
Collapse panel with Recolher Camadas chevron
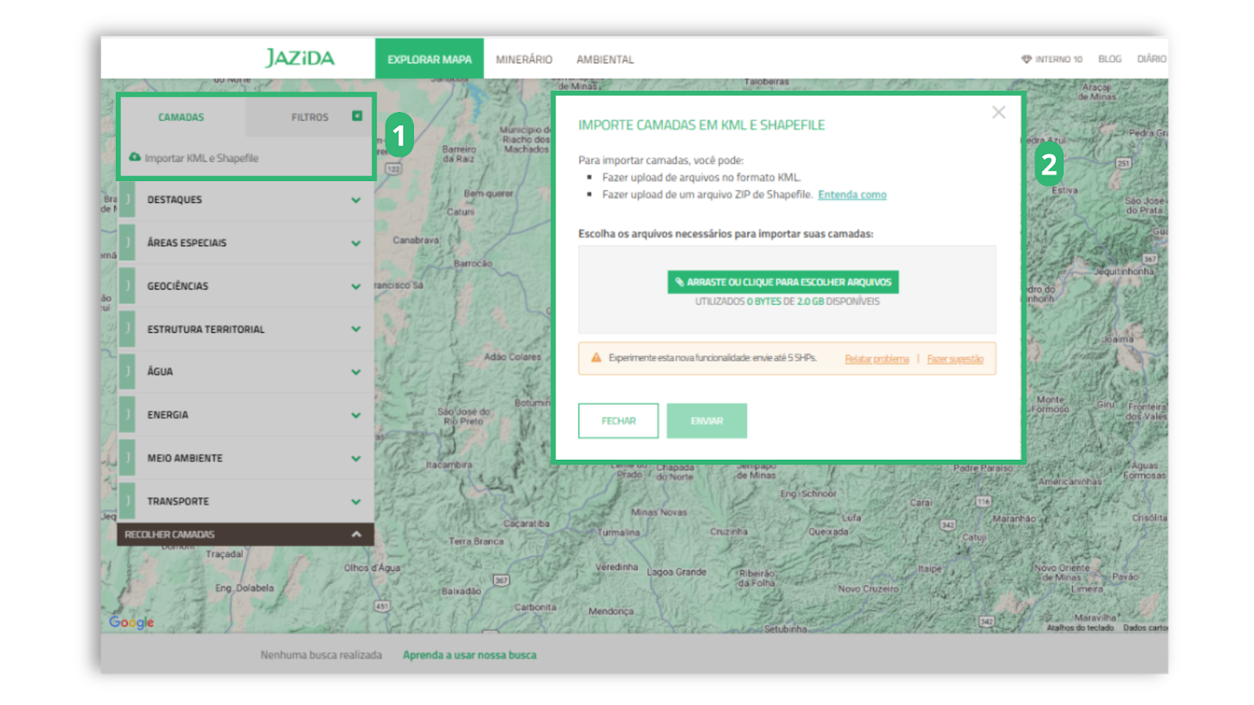click(x=356, y=534)
